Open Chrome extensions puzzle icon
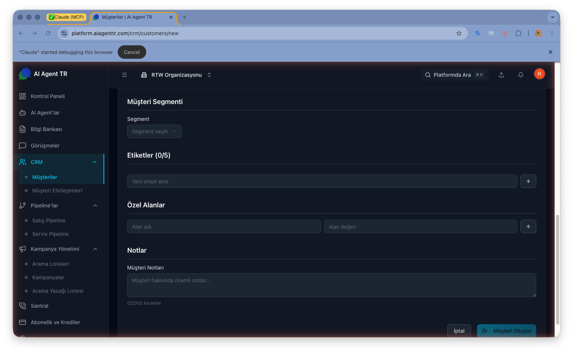The width and height of the screenshot is (573, 353). click(518, 33)
